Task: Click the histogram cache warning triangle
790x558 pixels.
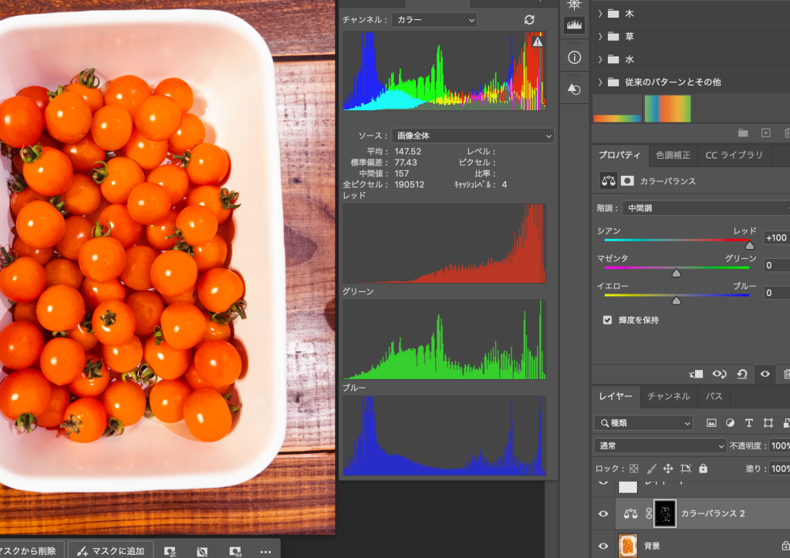Action: tap(538, 42)
